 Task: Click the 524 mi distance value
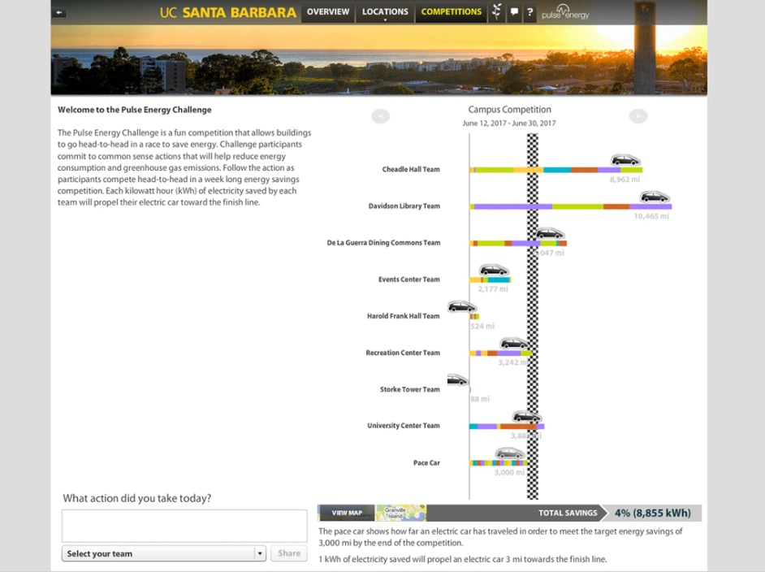click(482, 326)
